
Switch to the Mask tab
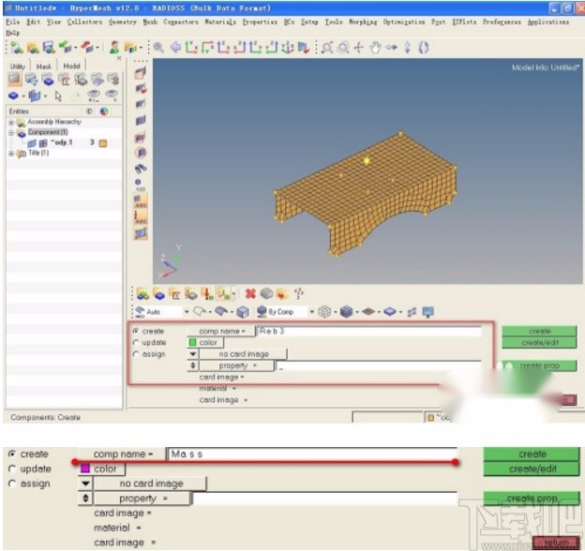click(44, 67)
